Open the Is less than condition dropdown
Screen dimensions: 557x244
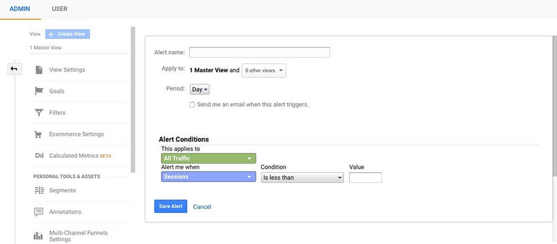coord(302,177)
